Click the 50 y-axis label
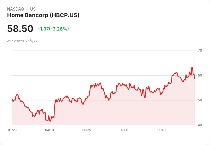This screenshot has height=145, width=210. click(x=200, y=100)
